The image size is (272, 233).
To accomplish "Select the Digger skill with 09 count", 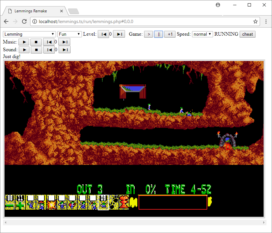I will (x=103, y=202).
